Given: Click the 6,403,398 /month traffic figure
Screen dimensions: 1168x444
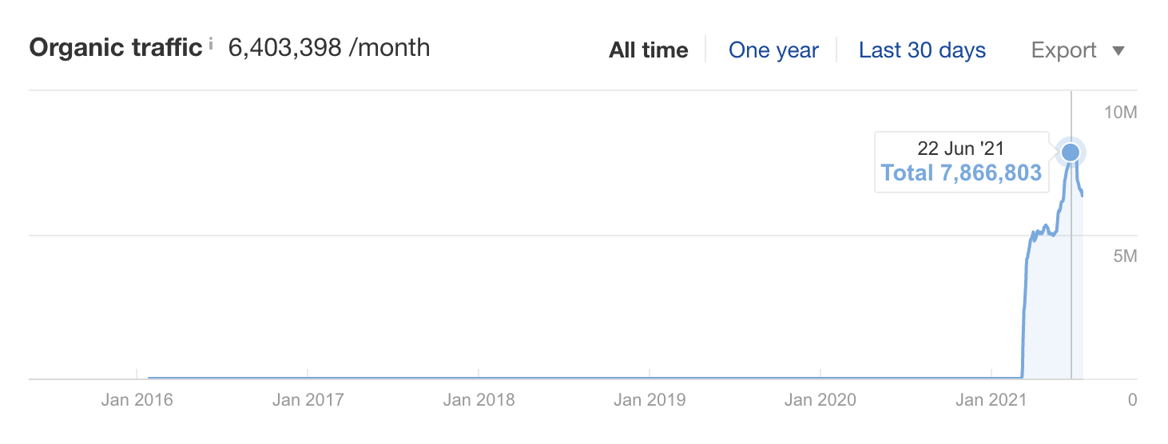Looking at the screenshot, I should pos(329,48).
